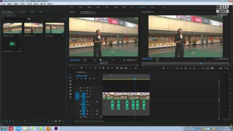
Task: Click Drag Video Only icon in Source monitor
Action: click(x=101, y=60)
